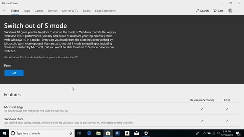
Task: Click the genuine license note text
Action: [x=41, y=57]
